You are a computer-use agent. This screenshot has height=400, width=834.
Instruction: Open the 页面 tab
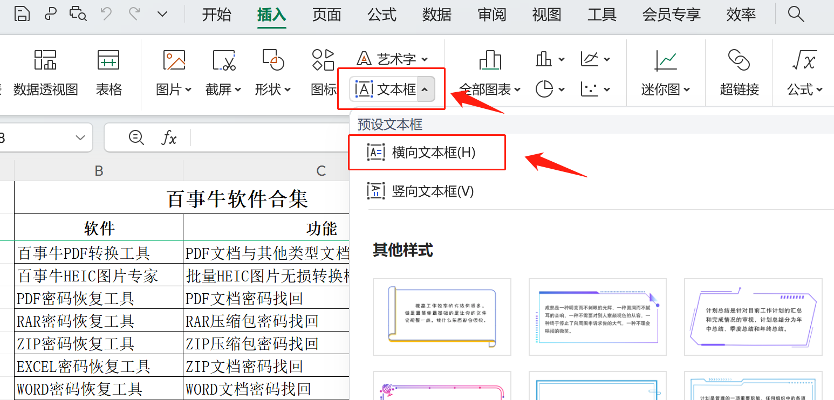click(x=326, y=15)
